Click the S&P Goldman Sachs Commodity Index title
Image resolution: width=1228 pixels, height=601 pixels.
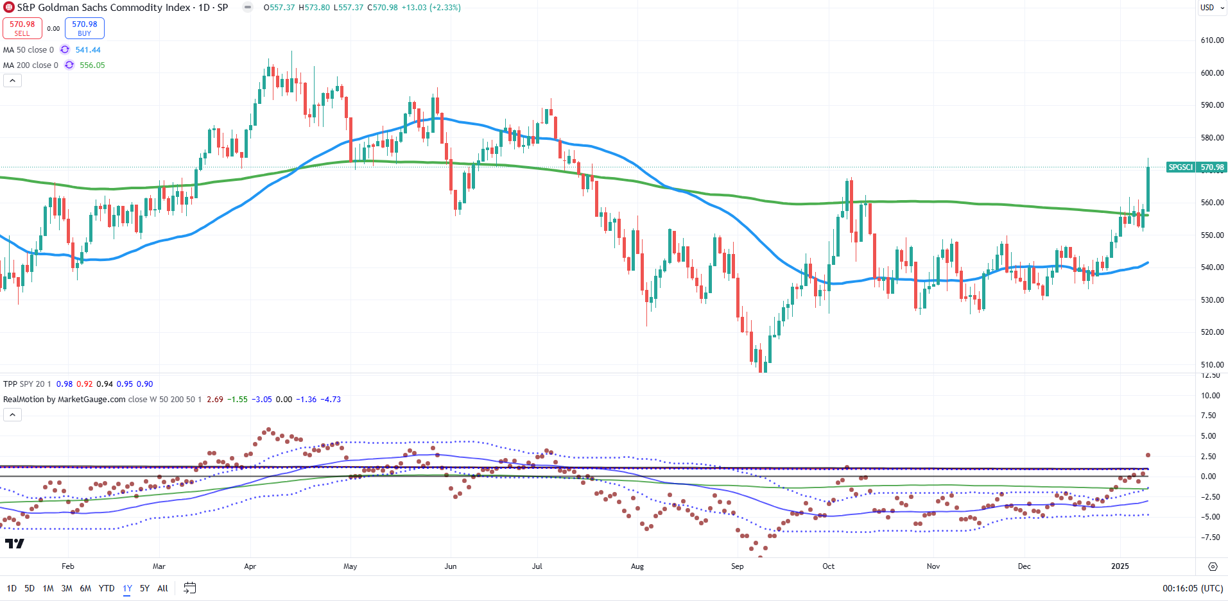pos(103,8)
